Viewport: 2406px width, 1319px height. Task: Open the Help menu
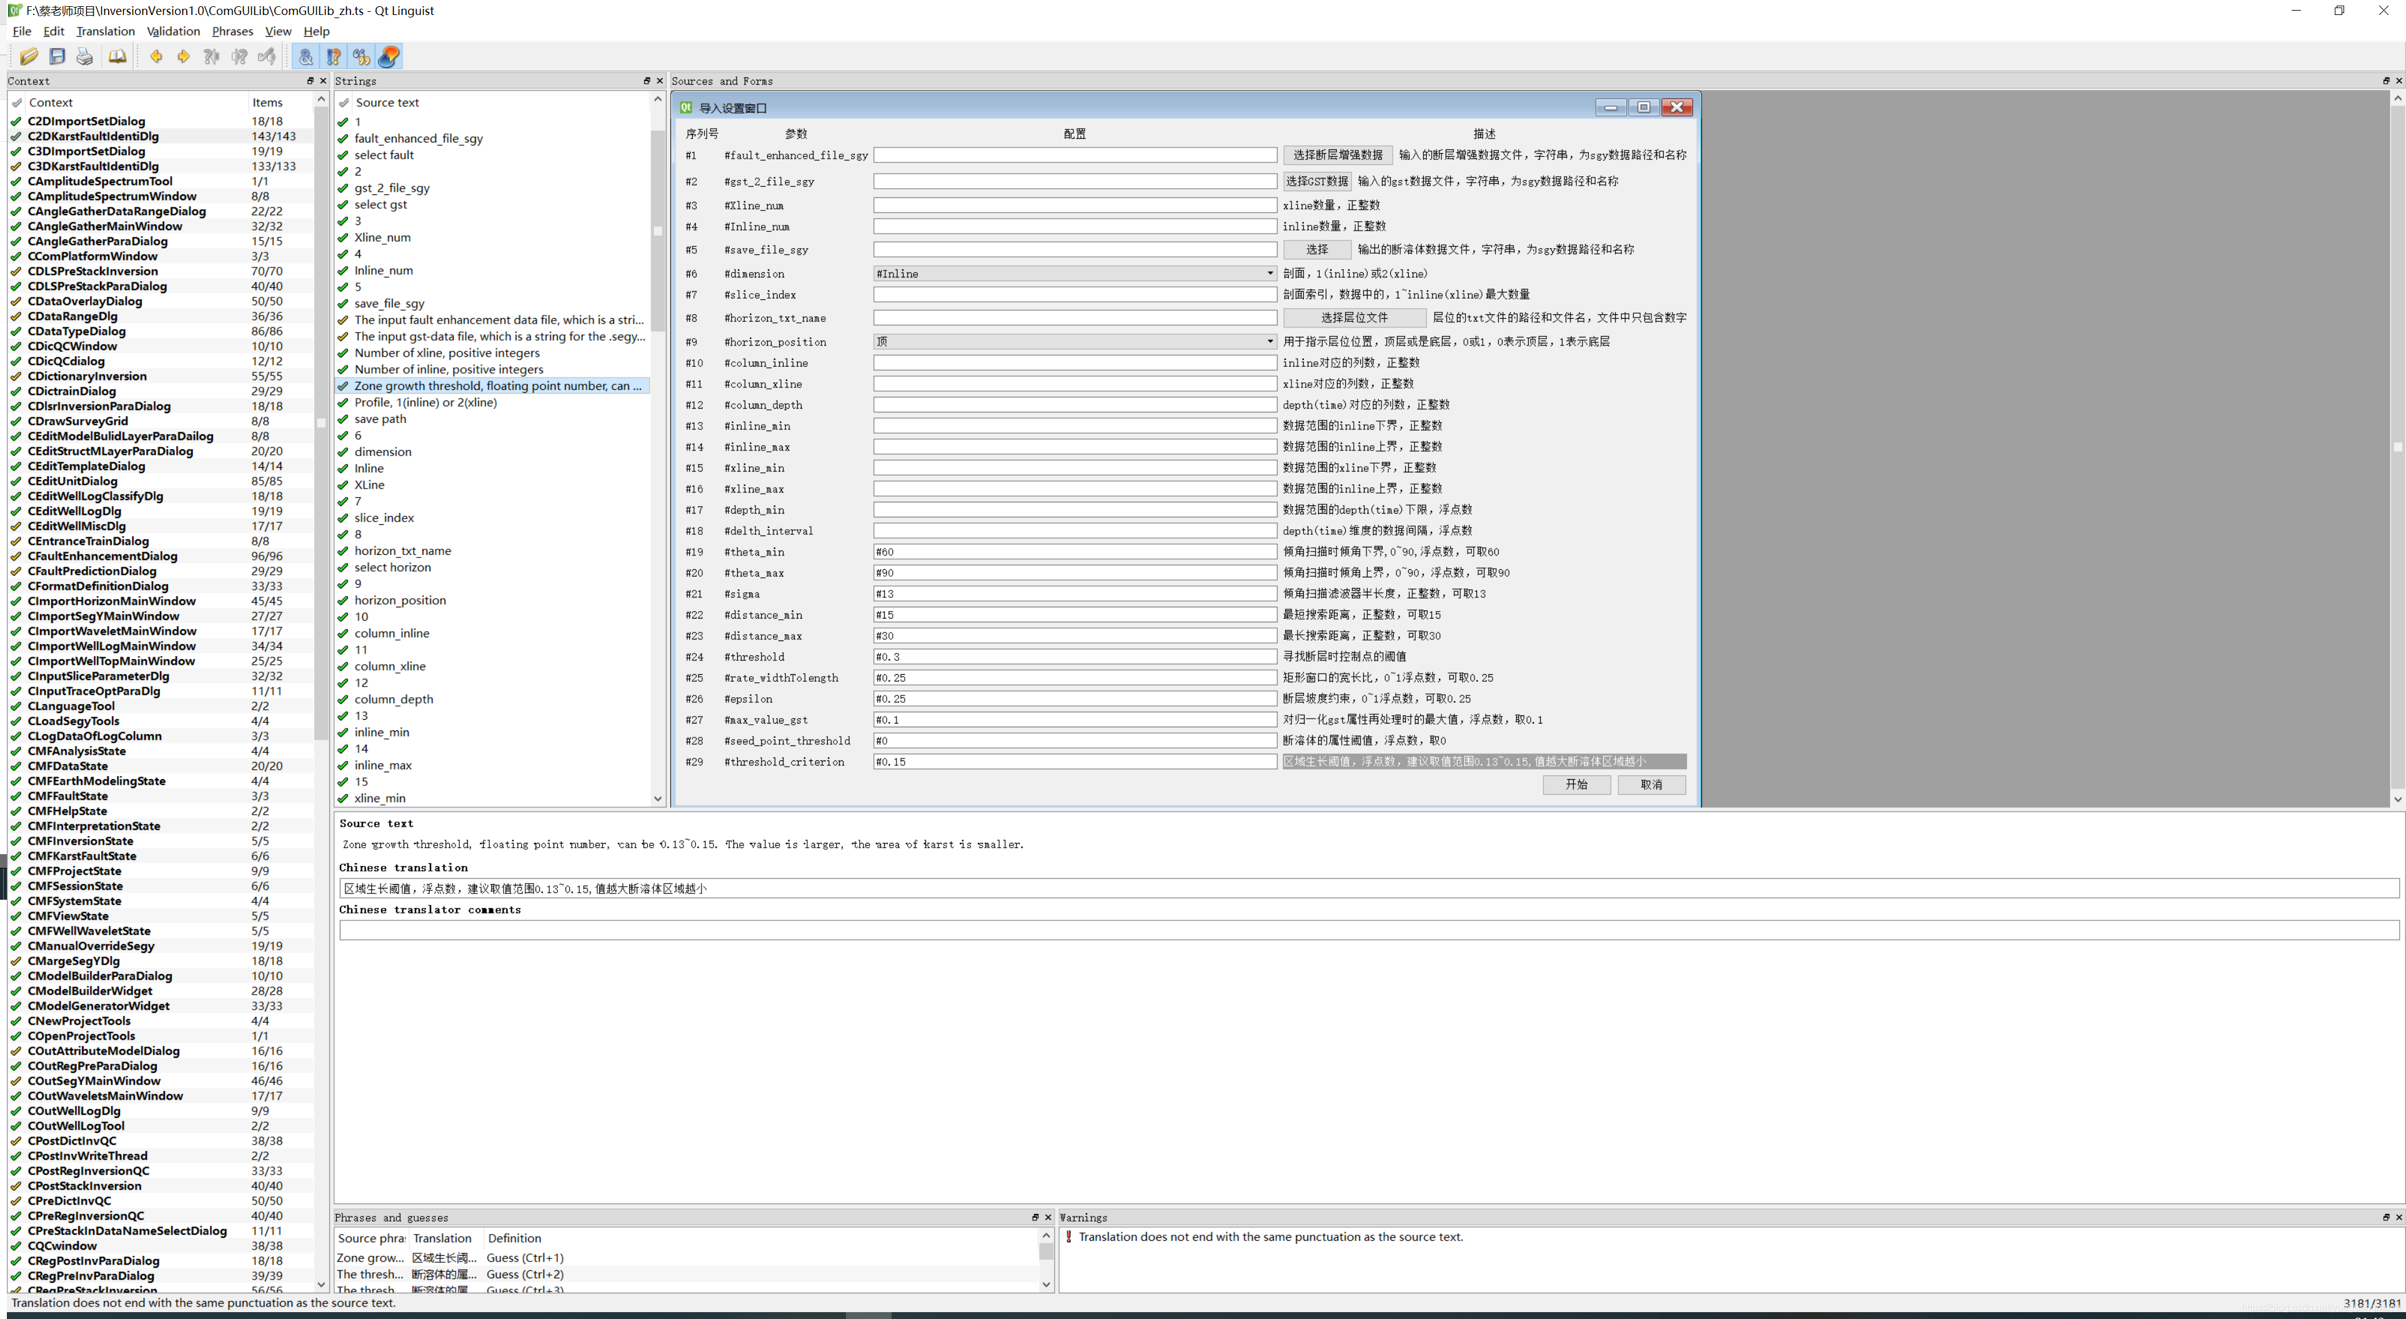(317, 31)
